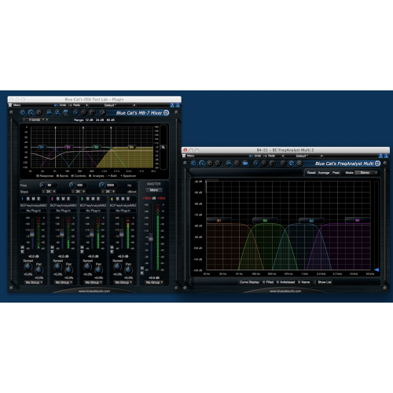Image resolution: width=393 pixels, height=393 pixels.
Task: Toggle Antialiased checkbox in Curve Display
Action: (x=277, y=282)
